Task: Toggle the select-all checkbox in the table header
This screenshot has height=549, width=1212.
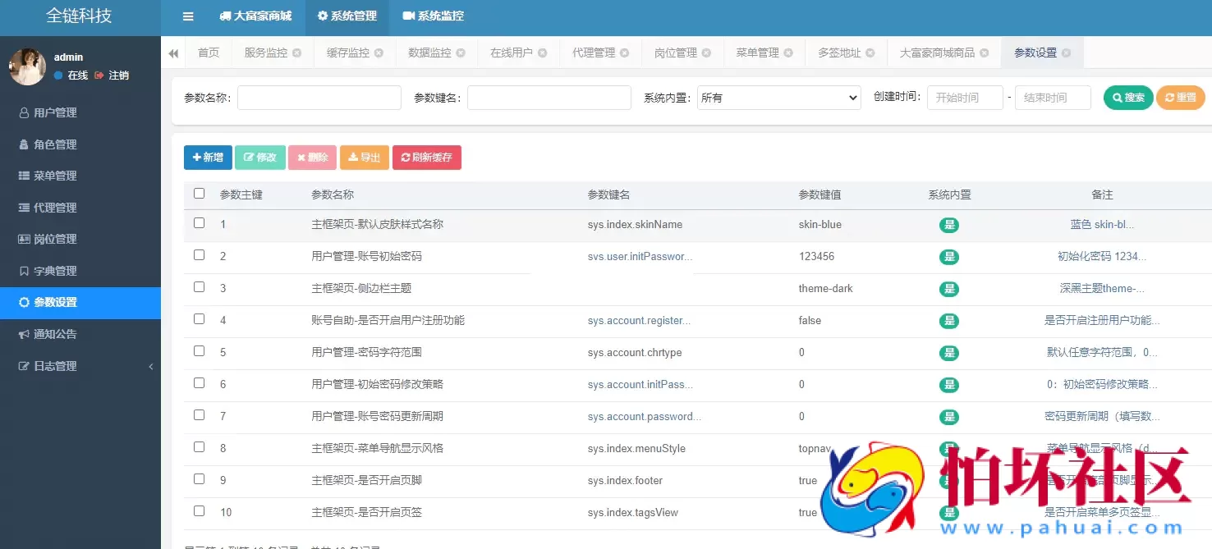Action: (199, 193)
